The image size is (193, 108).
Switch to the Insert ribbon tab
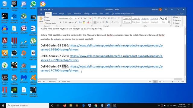55,14
